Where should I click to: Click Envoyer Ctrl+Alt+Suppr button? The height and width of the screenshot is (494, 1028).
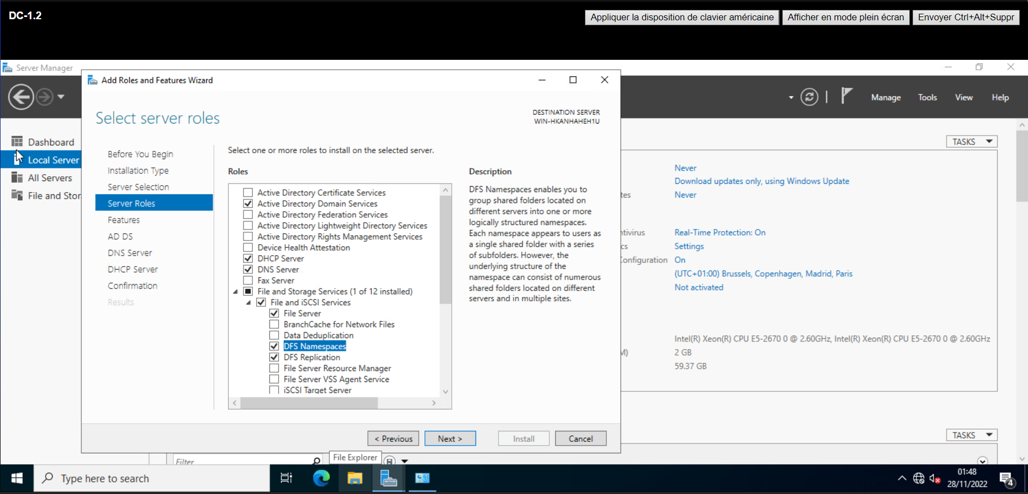966,17
